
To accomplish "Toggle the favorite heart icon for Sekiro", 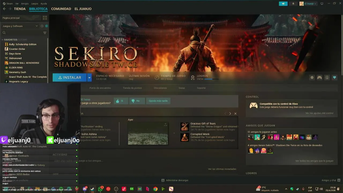I will (x=334, y=77).
